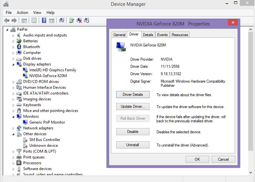Switch to the Details tab
Viewport: 255px width, 182px height.
pyautogui.click(x=148, y=35)
